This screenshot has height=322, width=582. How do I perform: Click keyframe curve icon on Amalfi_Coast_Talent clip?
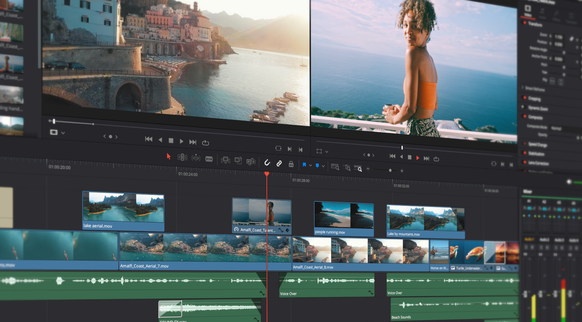tap(281, 230)
